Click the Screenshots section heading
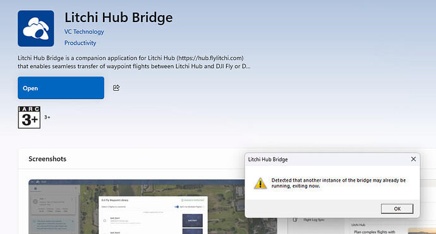 (x=47, y=159)
